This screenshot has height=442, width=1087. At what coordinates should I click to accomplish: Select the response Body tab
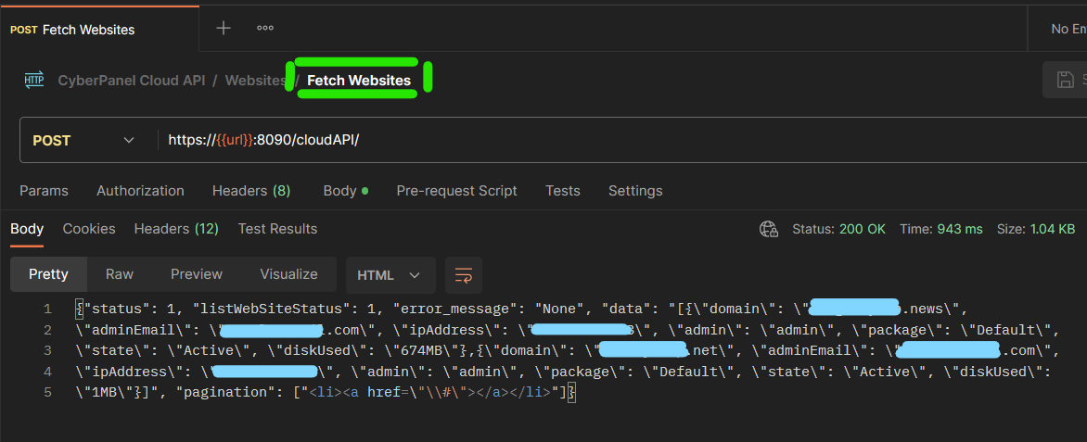tap(27, 229)
